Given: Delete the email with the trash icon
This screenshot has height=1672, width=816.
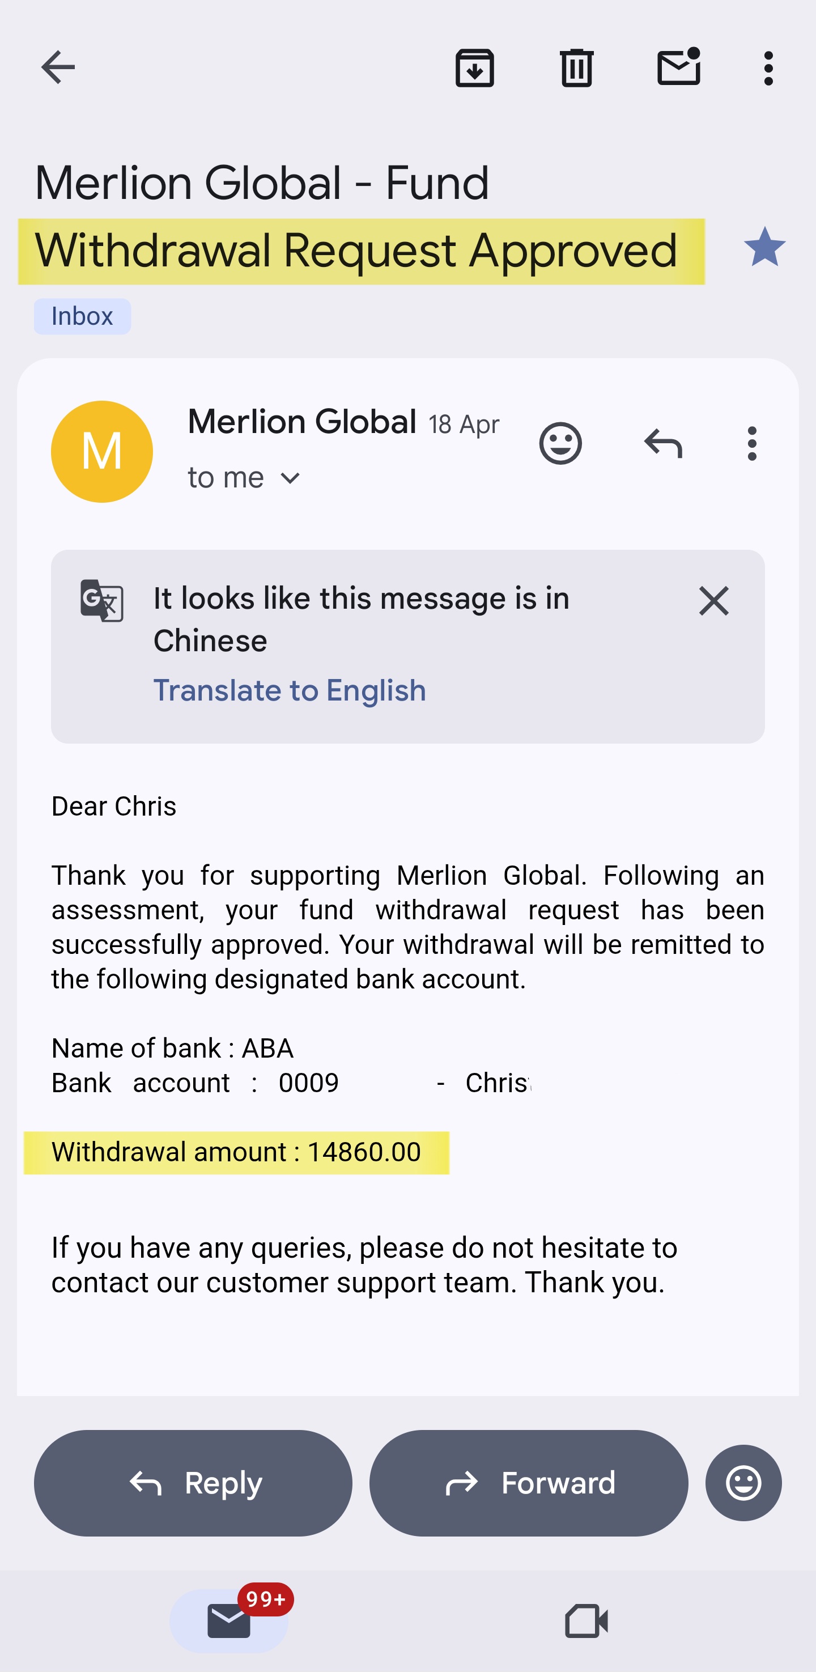Looking at the screenshot, I should click(x=576, y=67).
